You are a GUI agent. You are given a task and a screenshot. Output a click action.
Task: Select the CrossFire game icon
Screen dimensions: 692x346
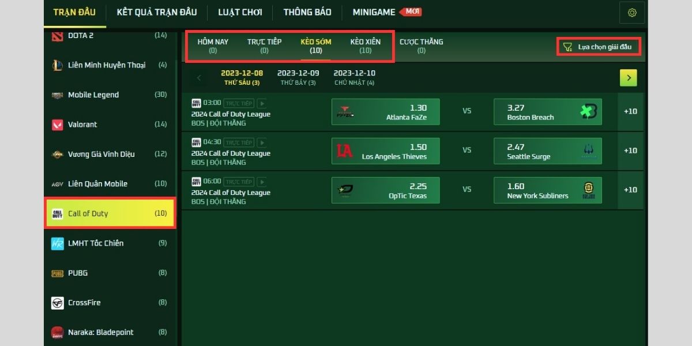pos(57,303)
